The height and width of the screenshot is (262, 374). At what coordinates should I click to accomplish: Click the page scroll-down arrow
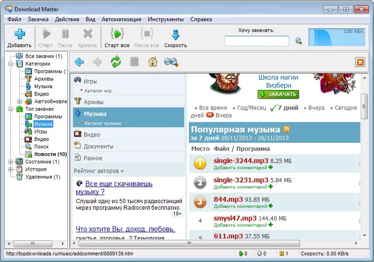click(365, 236)
